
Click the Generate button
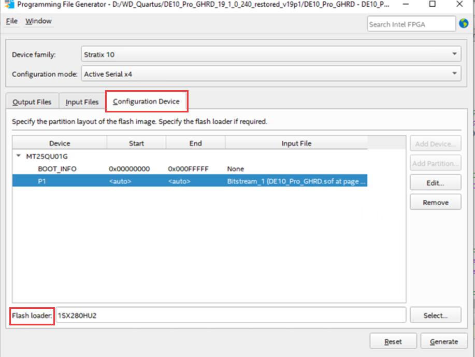coord(444,341)
